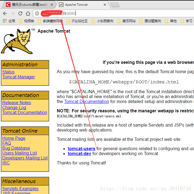Click the Apache Tomcat page heading
The image size is (194, 194).
click(x=54, y=31)
